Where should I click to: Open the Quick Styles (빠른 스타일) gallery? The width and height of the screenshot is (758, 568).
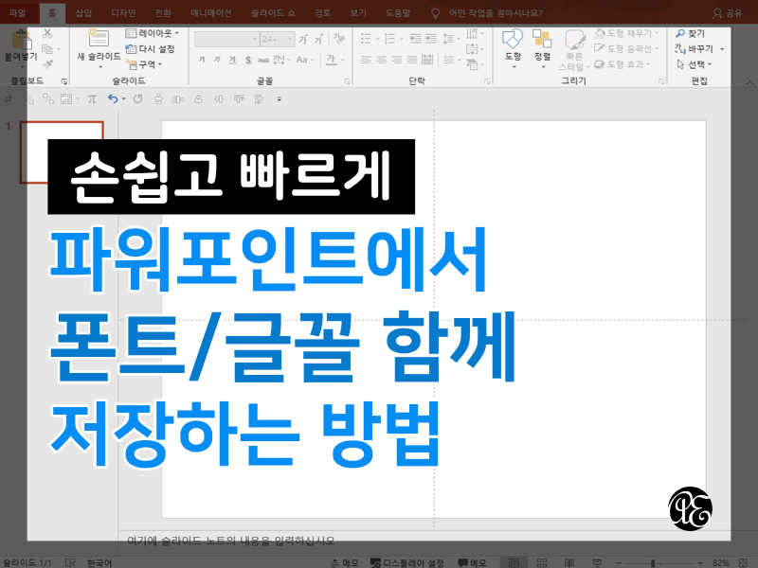click(575, 50)
